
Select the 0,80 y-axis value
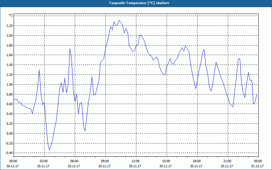pyautogui.click(x=10, y=95)
